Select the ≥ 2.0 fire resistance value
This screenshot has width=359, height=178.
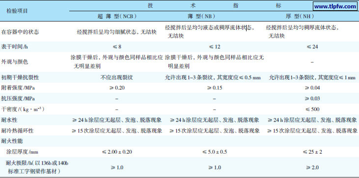pos(312,168)
